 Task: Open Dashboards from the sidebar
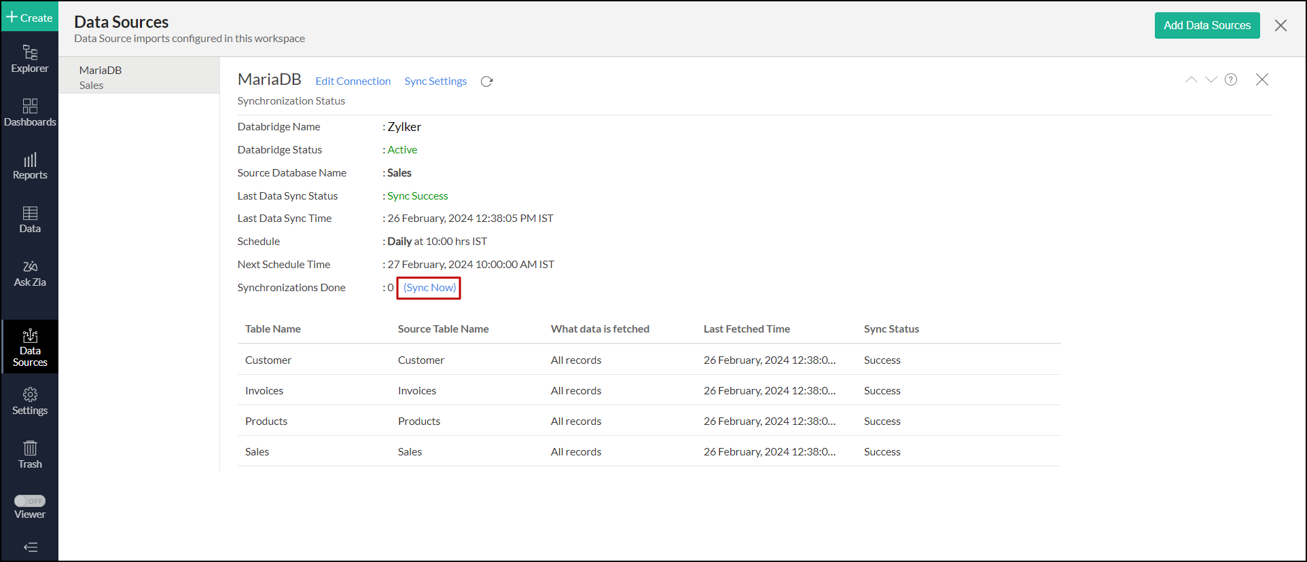coord(30,113)
